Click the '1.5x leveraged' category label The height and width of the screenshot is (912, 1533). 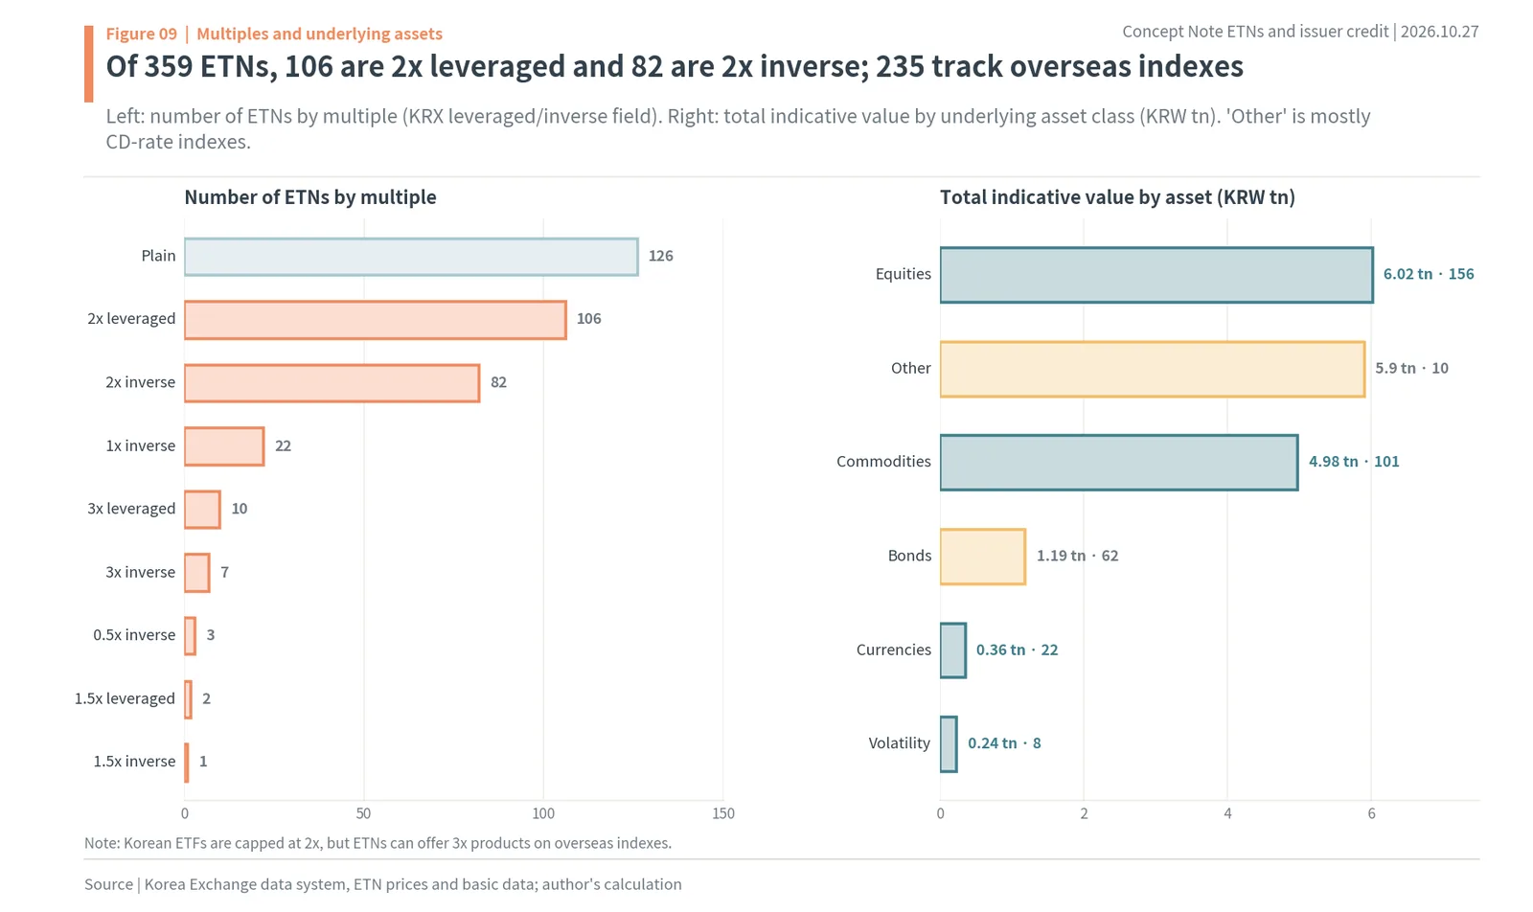(x=125, y=698)
